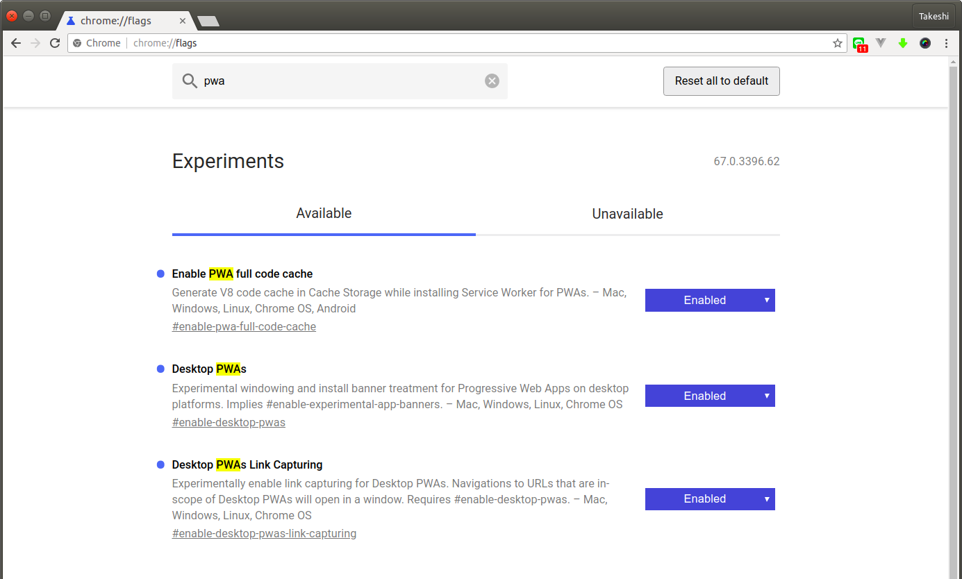Go back with the browser back arrow
962x579 pixels.
[16, 43]
